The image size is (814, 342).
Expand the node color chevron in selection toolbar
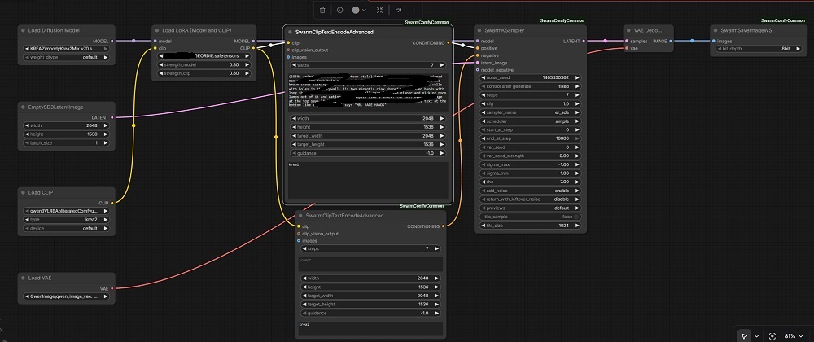point(365,10)
